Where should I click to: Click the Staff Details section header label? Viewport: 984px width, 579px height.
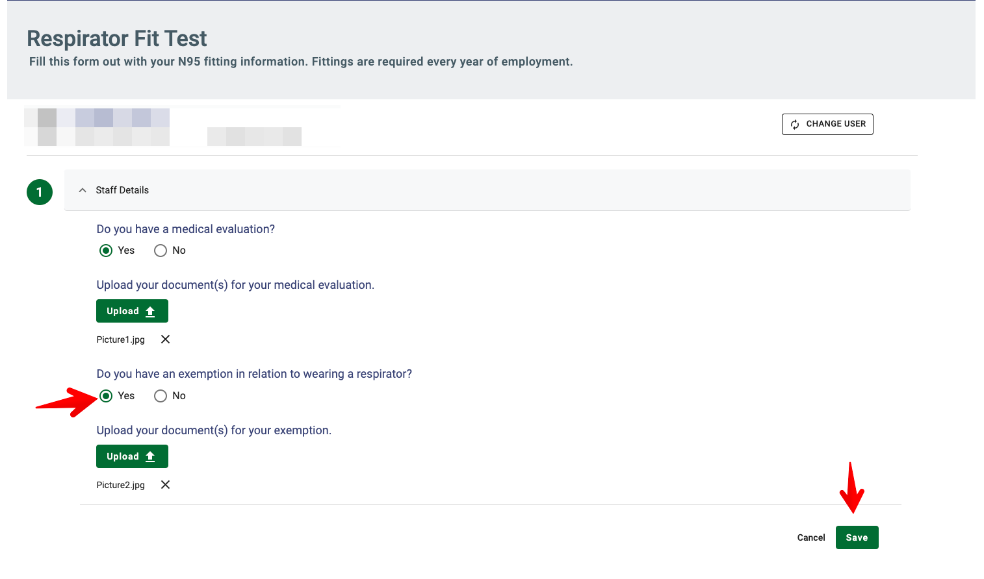[122, 190]
